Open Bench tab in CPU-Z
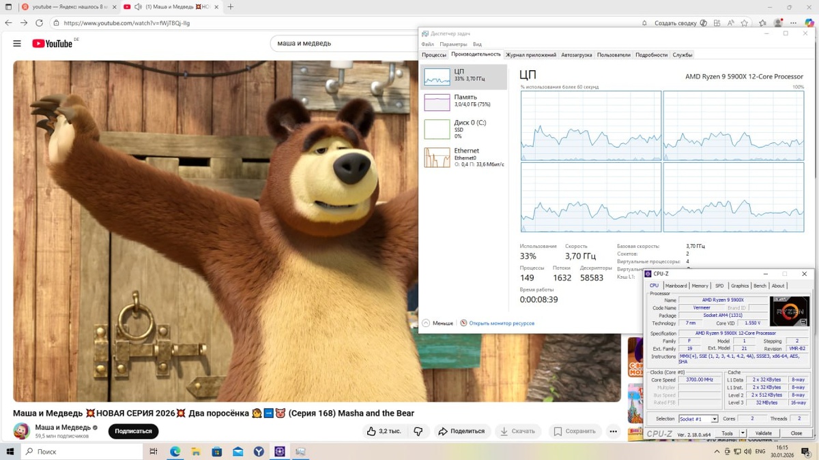 (760, 286)
